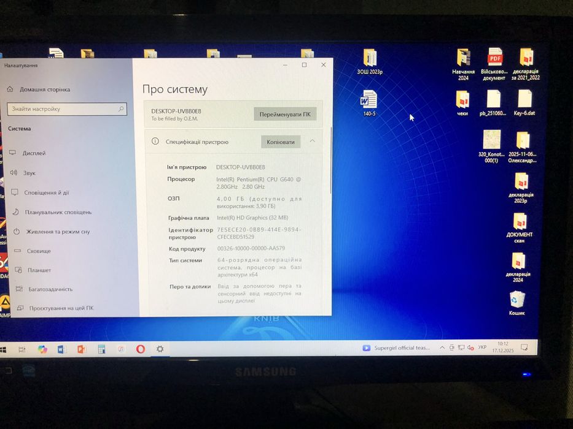573x429 pixels.
Task: Launch Copilot from the taskbar
Action: 42,349
